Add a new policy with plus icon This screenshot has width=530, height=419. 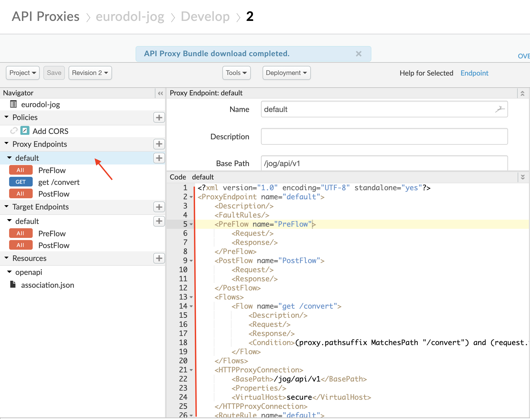(x=159, y=117)
